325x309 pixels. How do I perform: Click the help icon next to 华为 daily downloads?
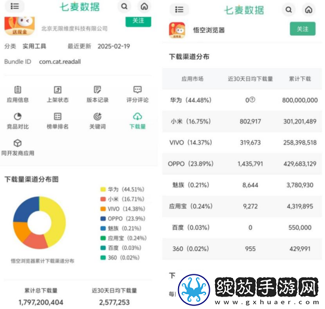tap(252, 100)
